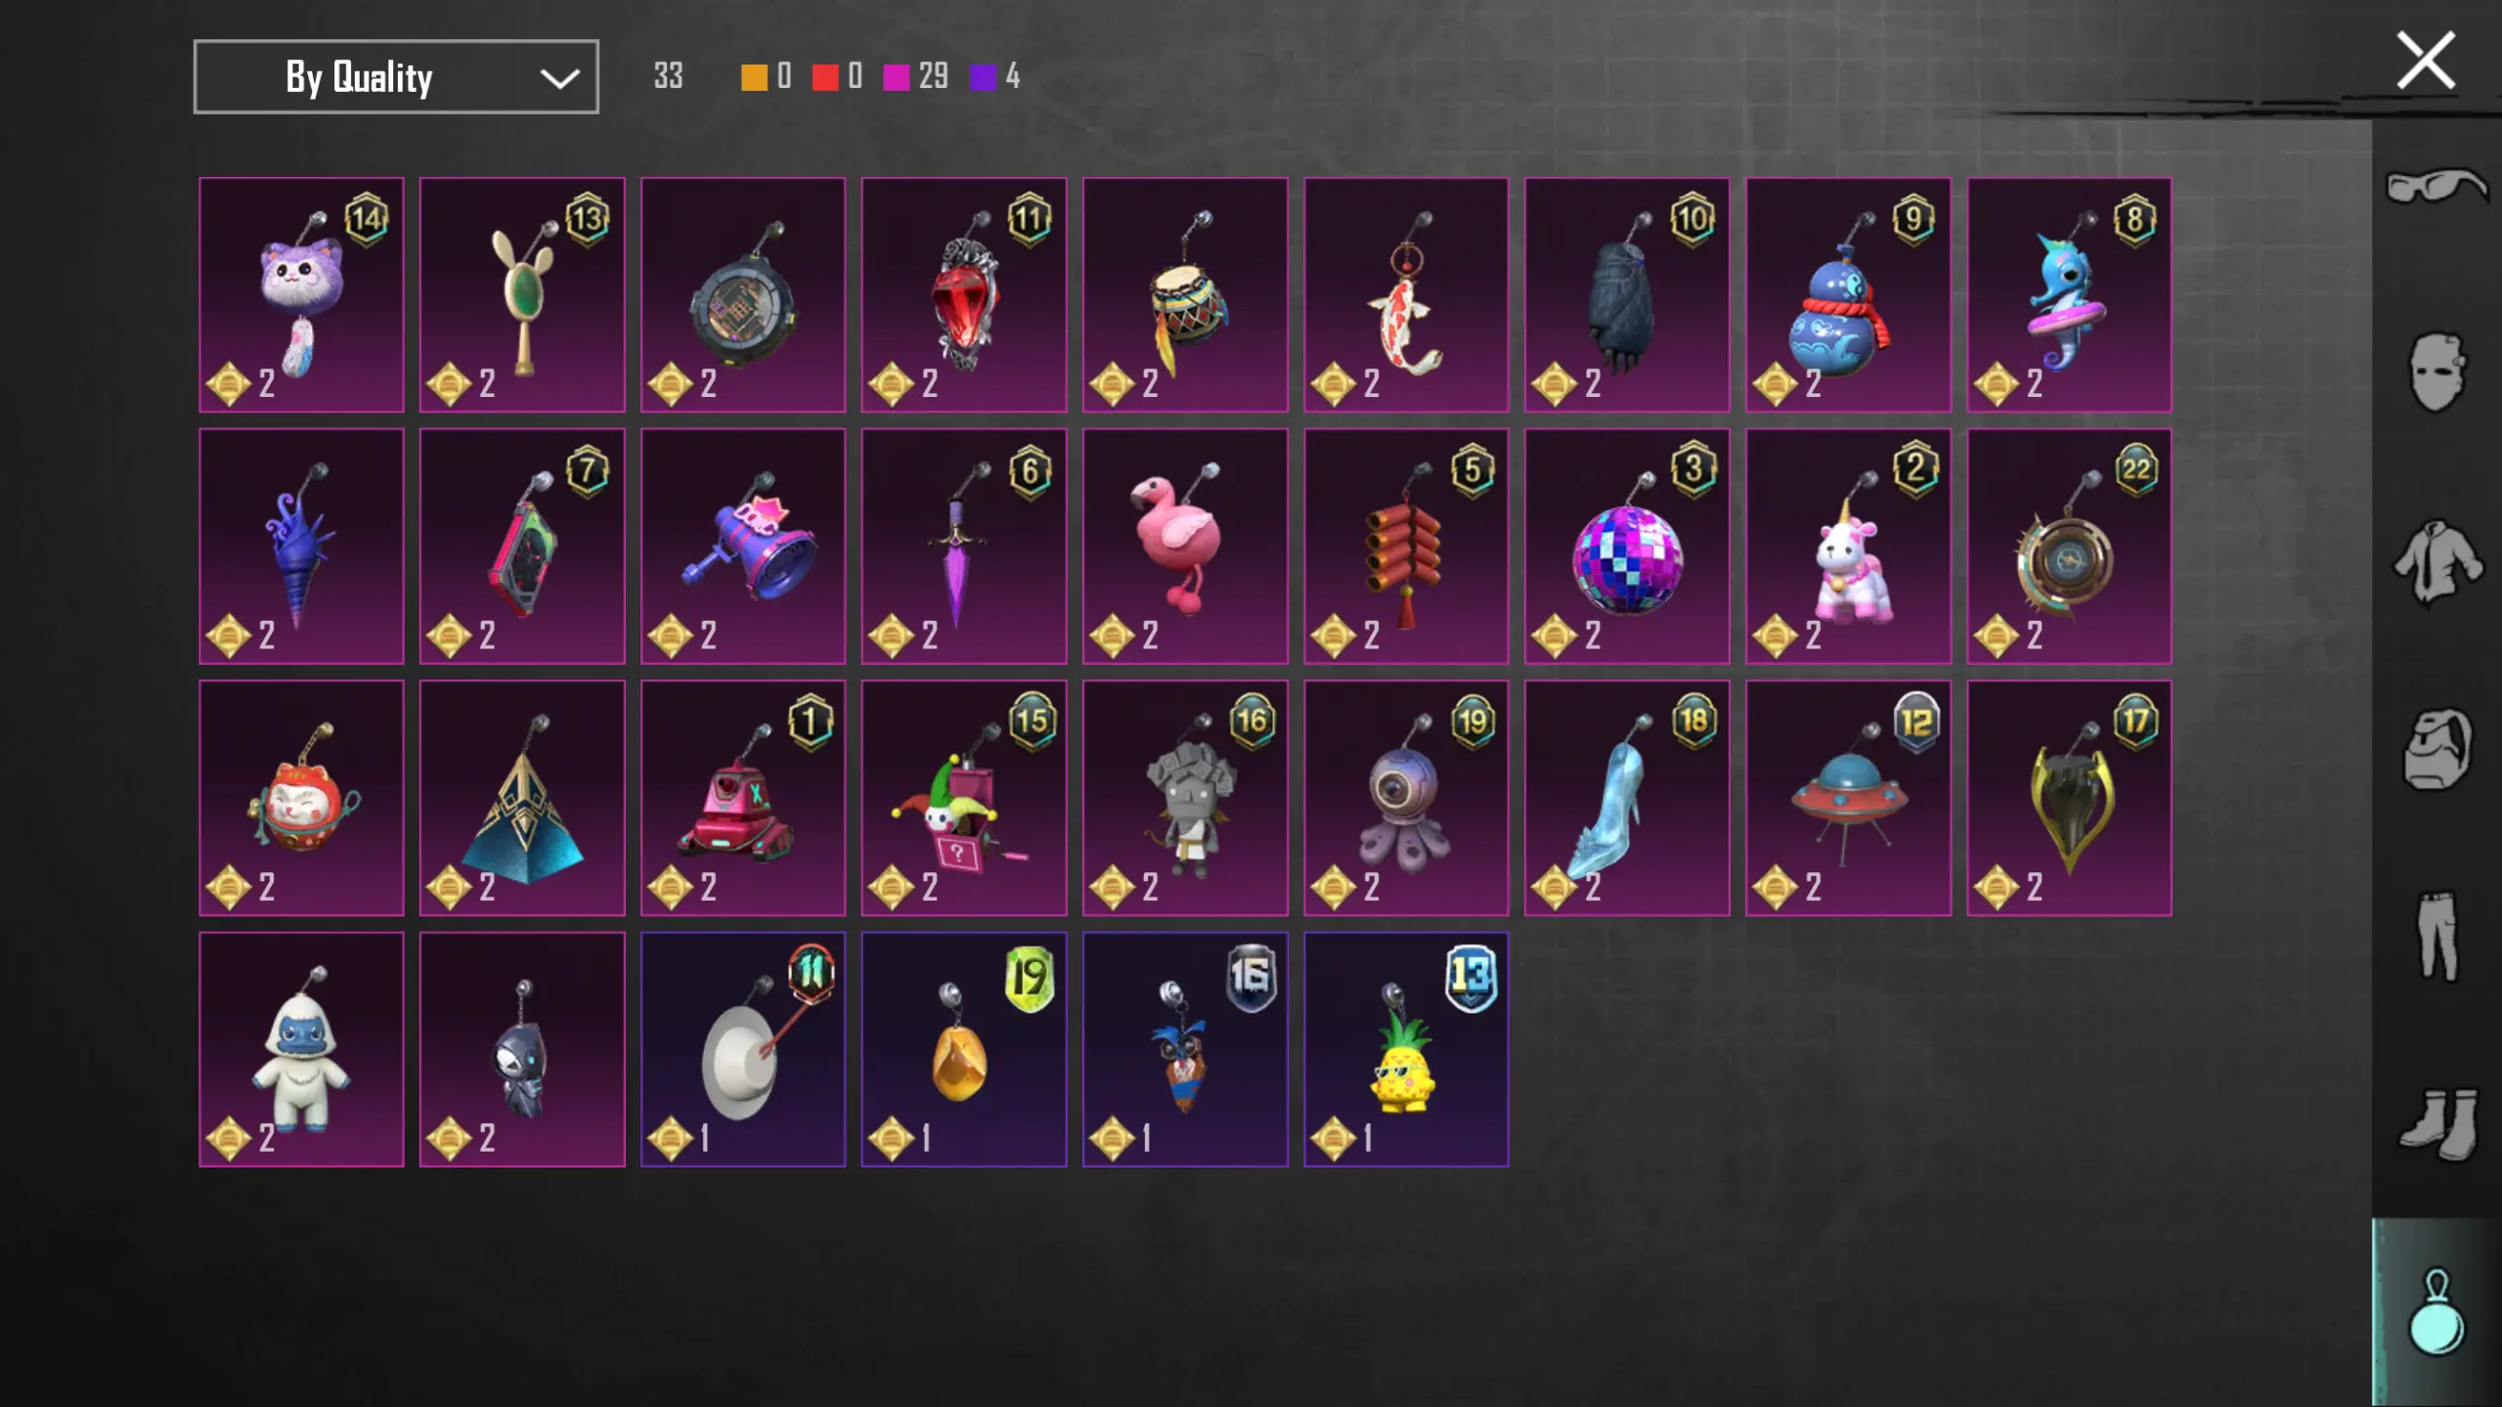This screenshot has width=2502, height=1407.
Task: Expand the By Quality sort dropdown
Action: (396, 77)
